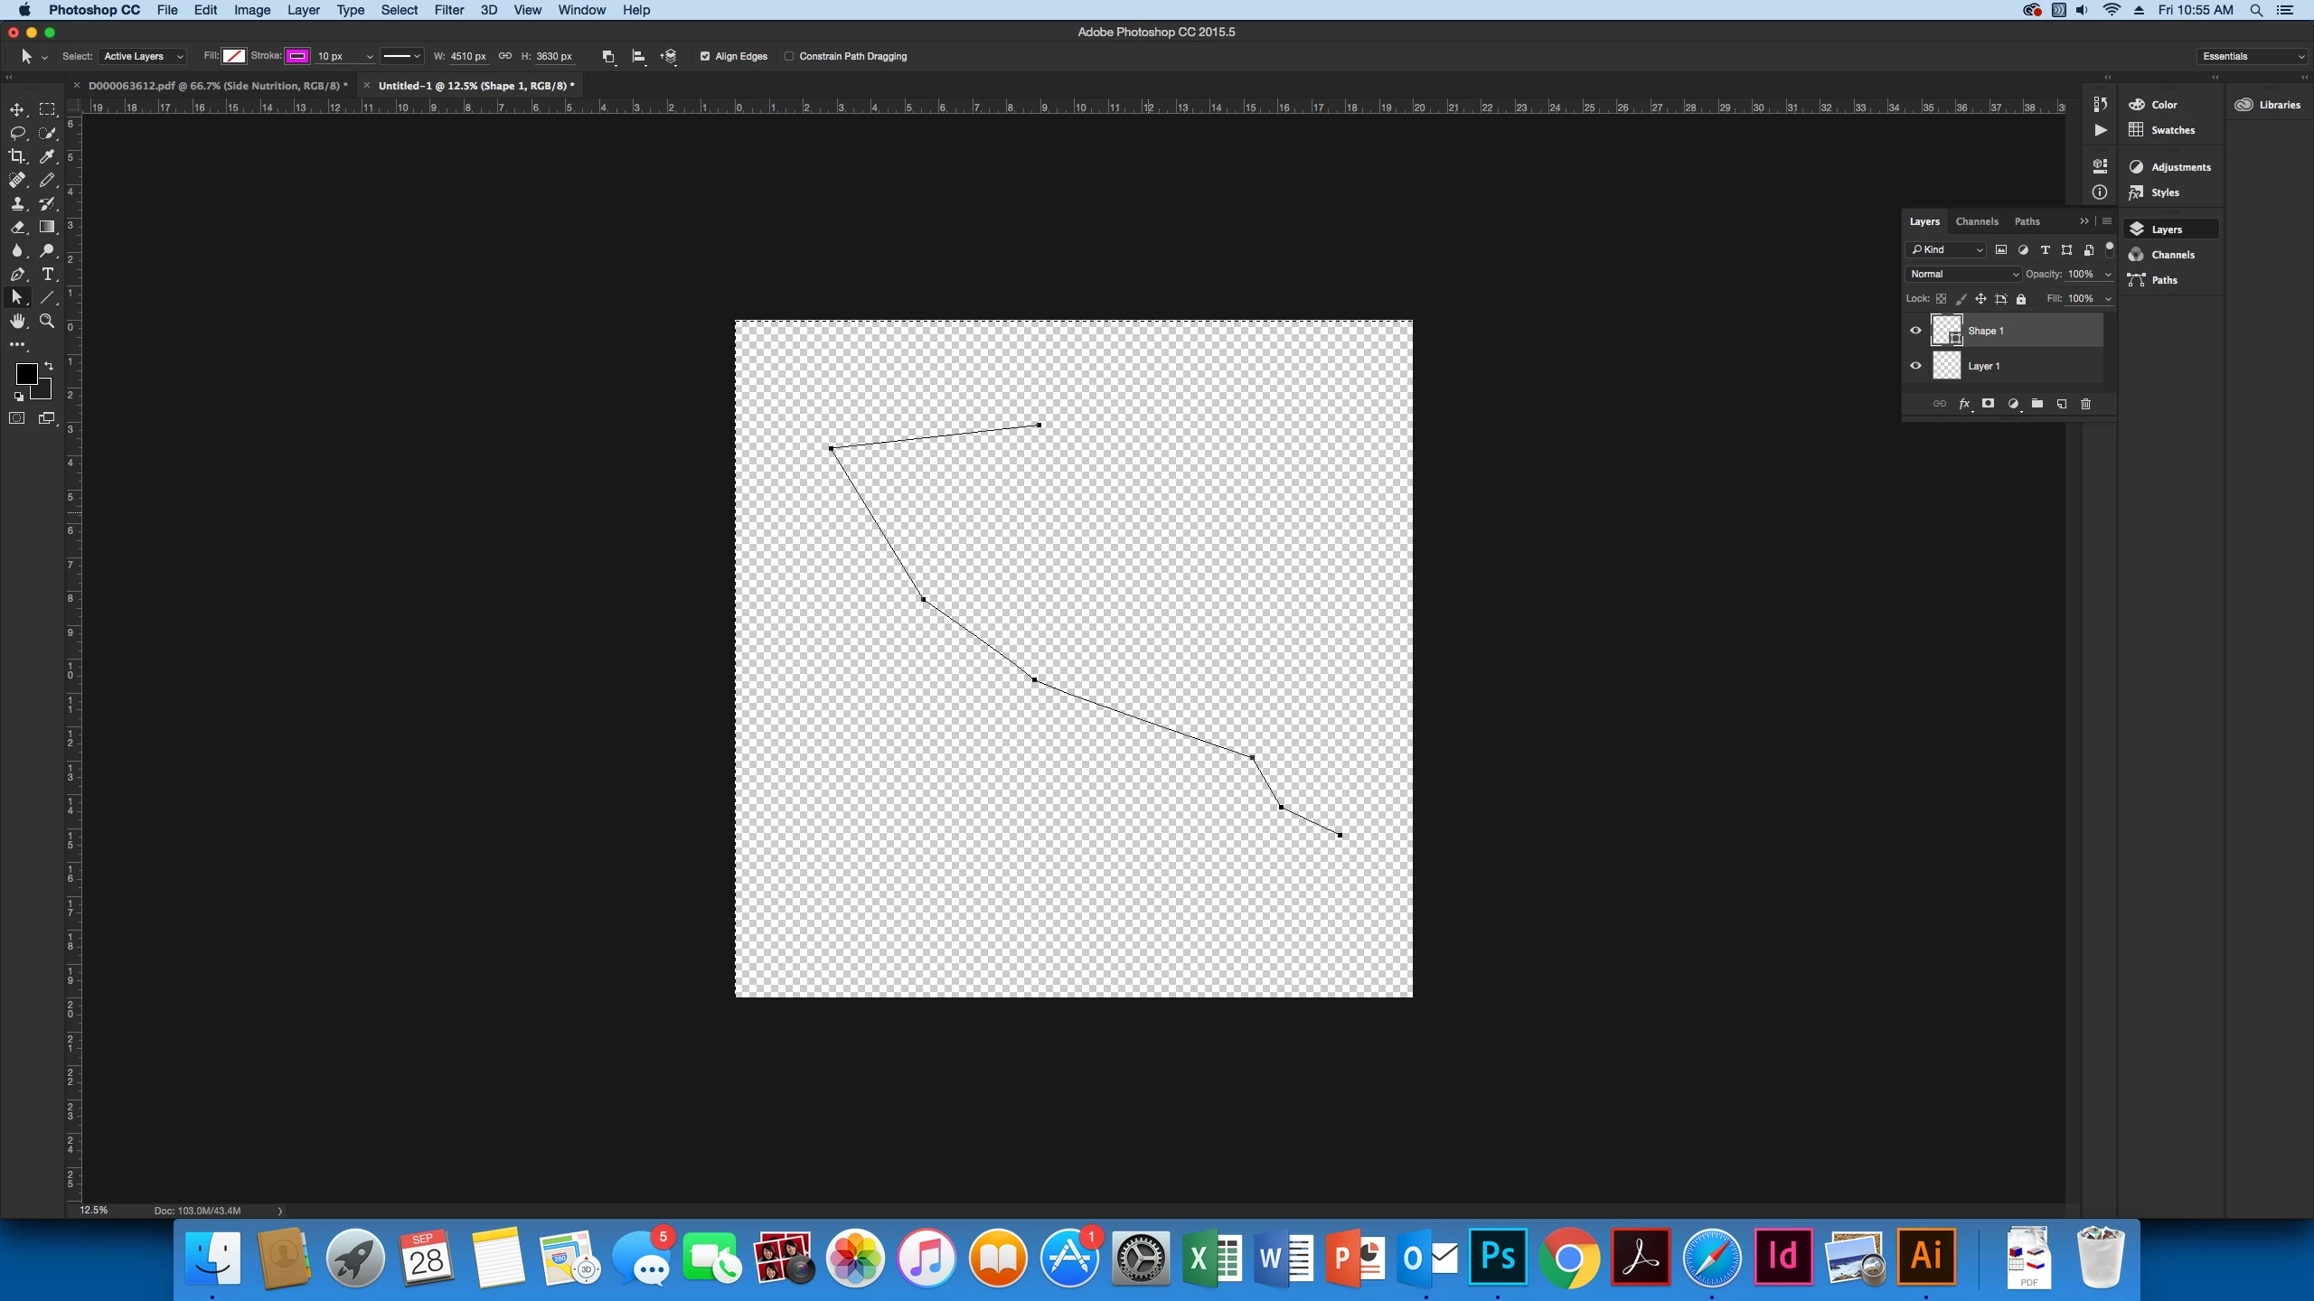Uncheck the Align Edges checkbox
The image size is (2314, 1301).
[705, 56]
